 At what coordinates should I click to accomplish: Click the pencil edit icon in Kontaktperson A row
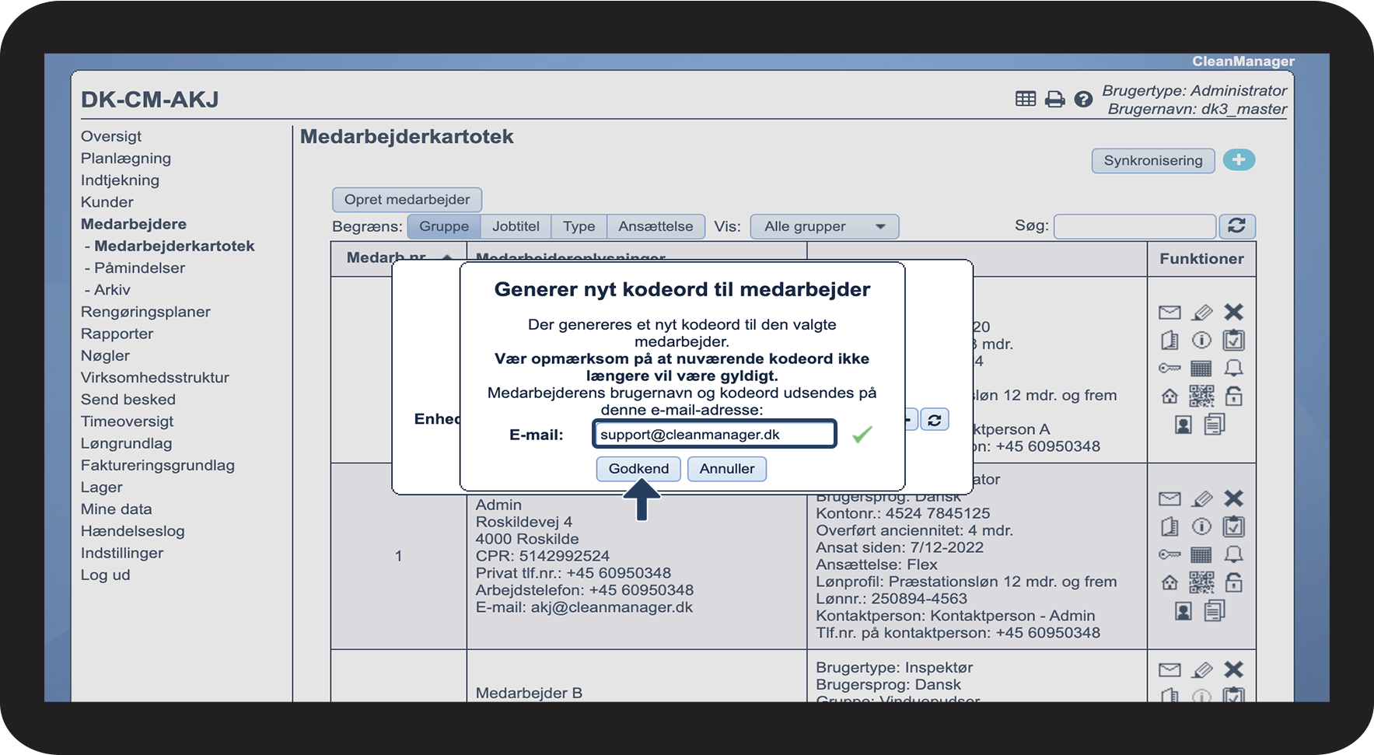click(x=1201, y=313)
